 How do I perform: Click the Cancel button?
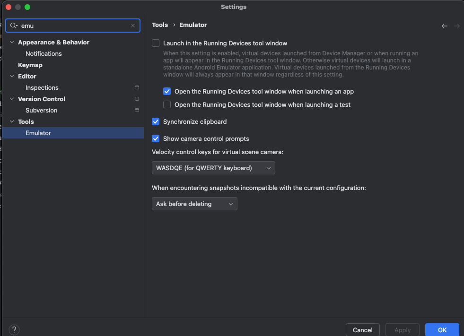coord(362,330)
